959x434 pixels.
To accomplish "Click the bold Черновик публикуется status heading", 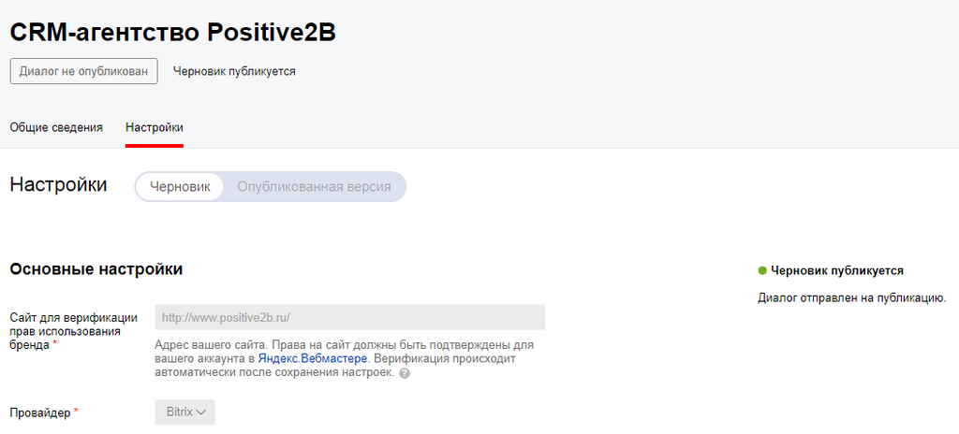I will pos(837,270).
